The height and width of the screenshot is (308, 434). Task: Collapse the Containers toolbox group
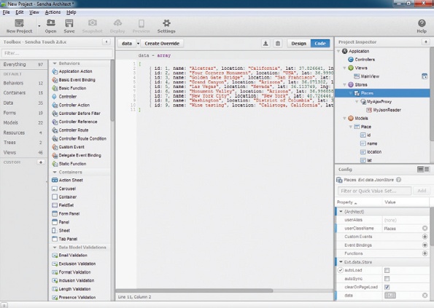[55, 172]
